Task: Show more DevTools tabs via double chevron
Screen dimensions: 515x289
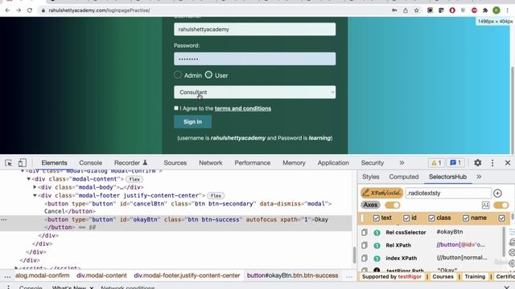Action: tap(402, 163)
